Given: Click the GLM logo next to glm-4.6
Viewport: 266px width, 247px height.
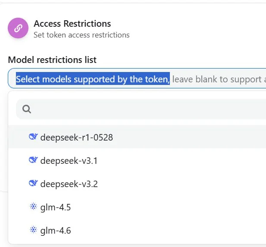Looking at the screenshot, I should point(33,230).
